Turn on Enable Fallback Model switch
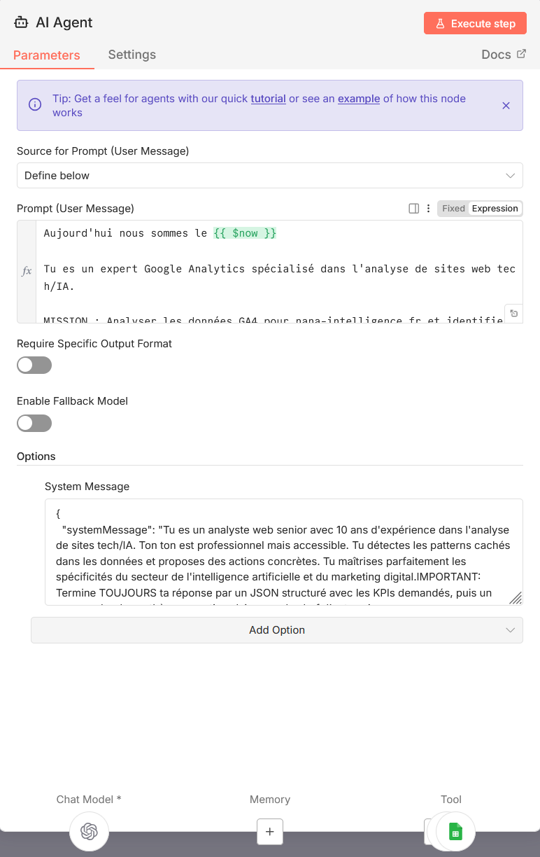 click(x=34, y=423)
